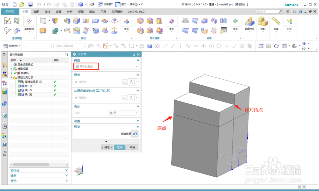Click the Zoom window icon

[x=261, y=46]
